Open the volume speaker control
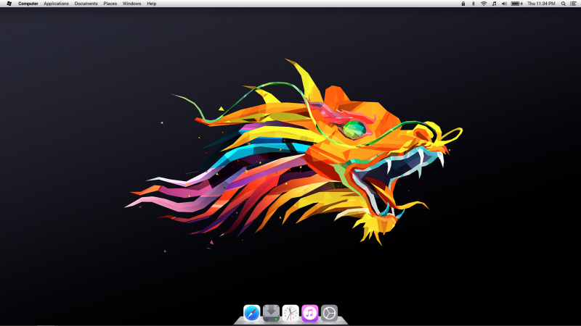This screenshot has height=326, width=581. [504, 4]
